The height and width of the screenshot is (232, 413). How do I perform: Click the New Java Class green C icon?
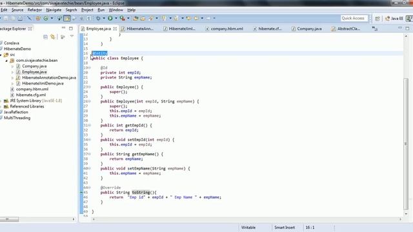click(46, 18)
